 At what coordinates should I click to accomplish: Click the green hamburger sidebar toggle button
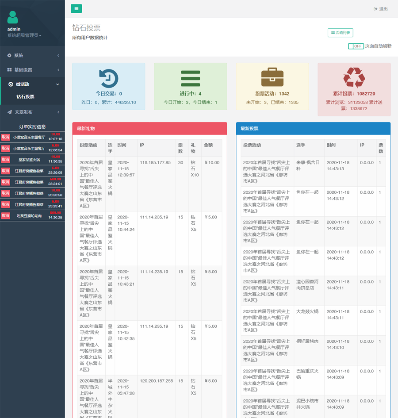(76, 8)
